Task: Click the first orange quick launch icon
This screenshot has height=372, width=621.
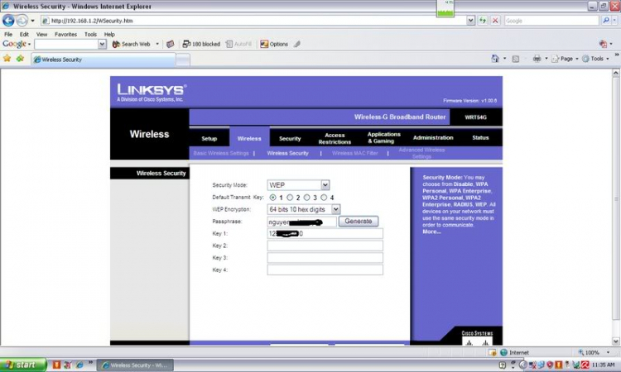Action: point(56,365)
